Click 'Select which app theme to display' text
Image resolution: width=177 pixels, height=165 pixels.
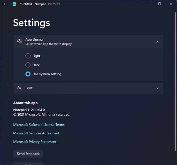pyautogui.click(x=48, y=44)
